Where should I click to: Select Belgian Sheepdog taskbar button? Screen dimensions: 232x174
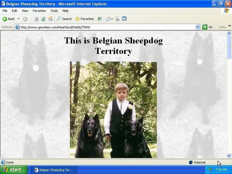(54, 170)
